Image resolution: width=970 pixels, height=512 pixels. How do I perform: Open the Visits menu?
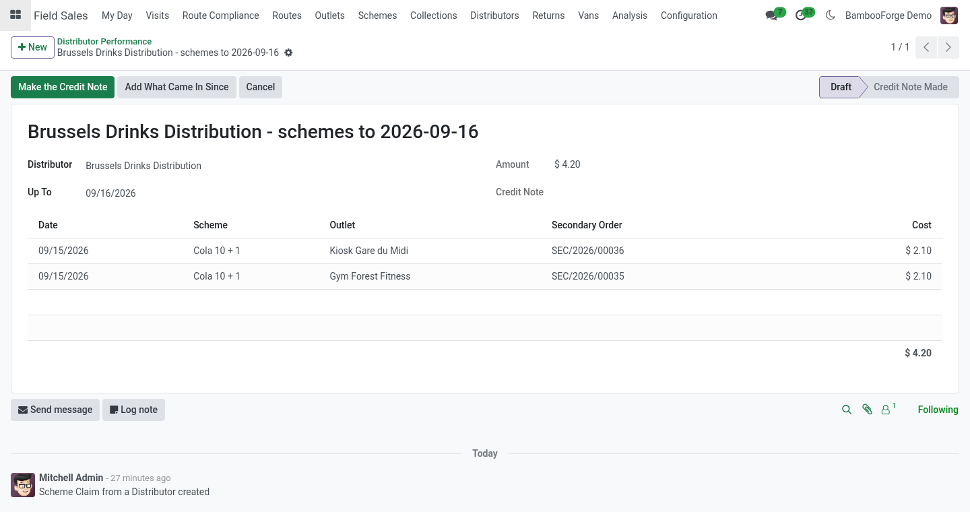[158, 15]
